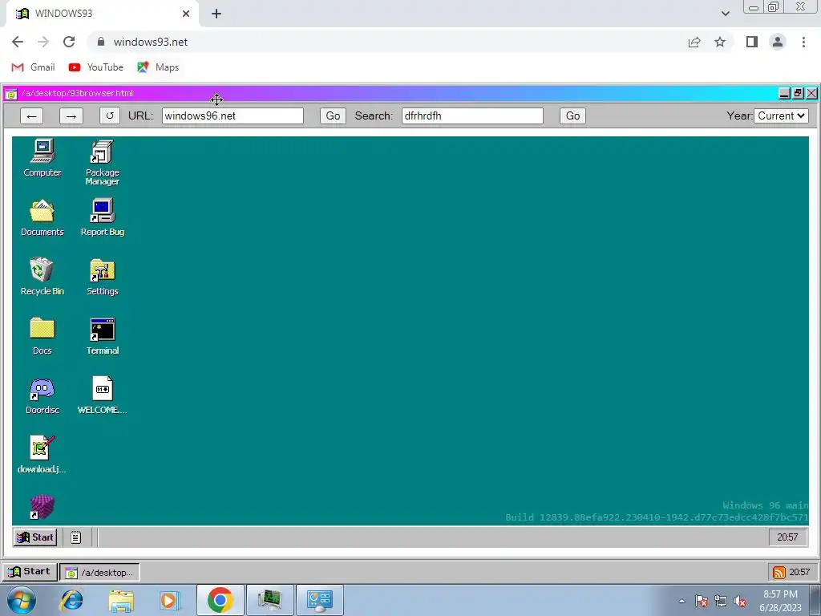Select the Docs folder icon

42,336
